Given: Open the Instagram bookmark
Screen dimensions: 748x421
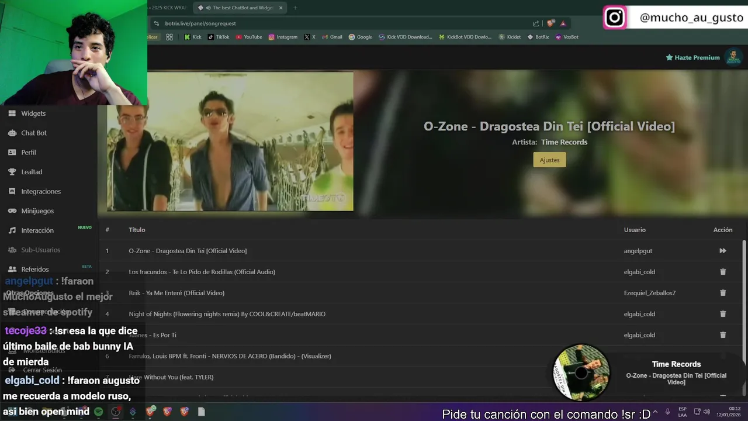Looking at the screenshot, I should [x=283, y=37].
